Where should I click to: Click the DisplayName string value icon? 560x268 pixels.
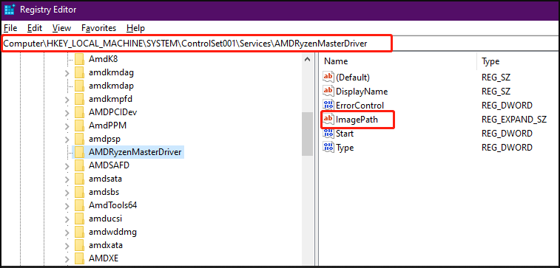point(328,92)
